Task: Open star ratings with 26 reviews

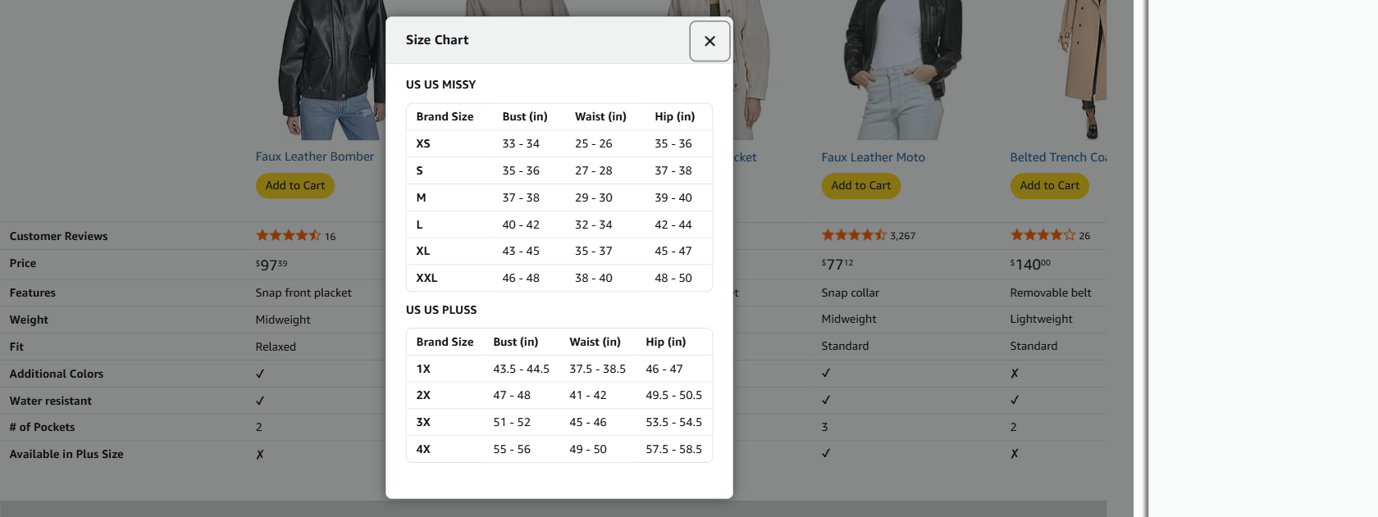Action: click(x=1043, y=235)
